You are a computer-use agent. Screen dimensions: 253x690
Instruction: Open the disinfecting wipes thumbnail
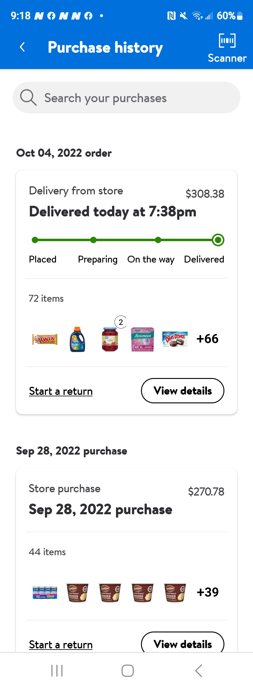[45, 592]
